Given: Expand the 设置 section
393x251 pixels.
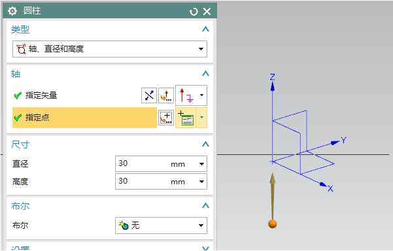Looking at the screenshot, I should 205,248.
